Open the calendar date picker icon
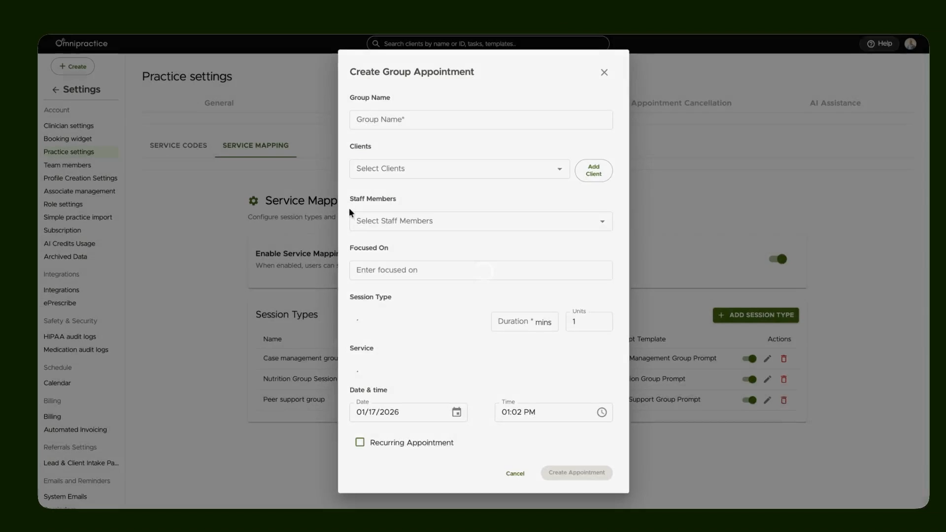The width and height of the screenshot is (946, 532). [456, 412]
